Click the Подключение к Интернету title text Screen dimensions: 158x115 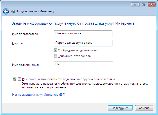click(36, 11)
